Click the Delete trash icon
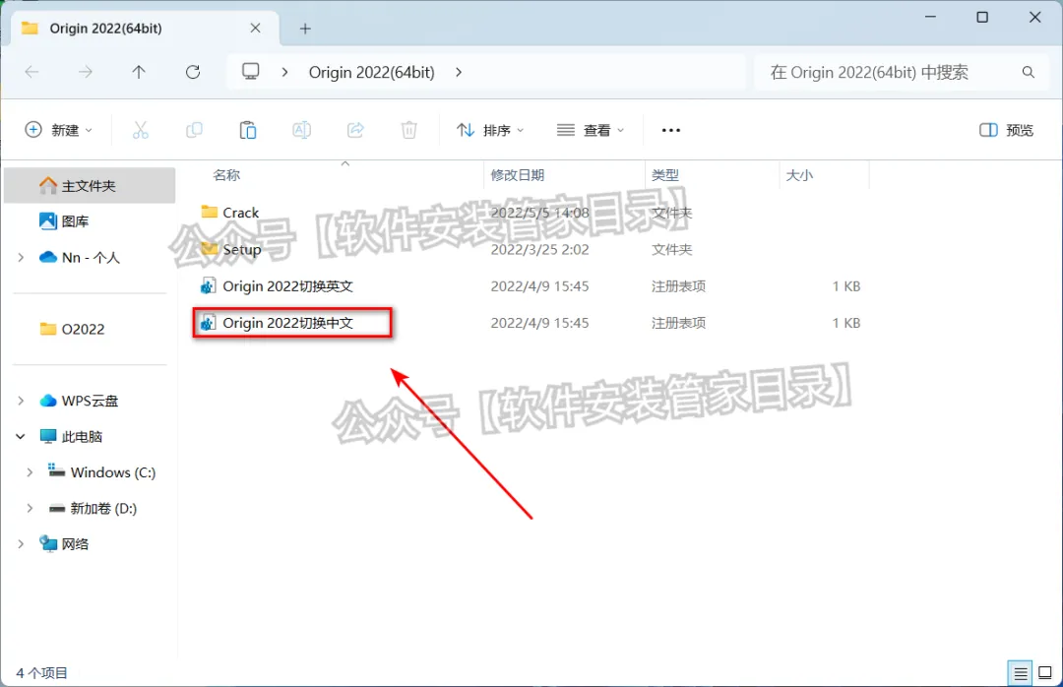The image size is (1063, 687). 408,130
